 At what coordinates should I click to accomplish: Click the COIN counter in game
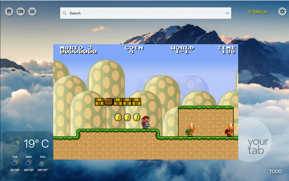click(134, 50)
